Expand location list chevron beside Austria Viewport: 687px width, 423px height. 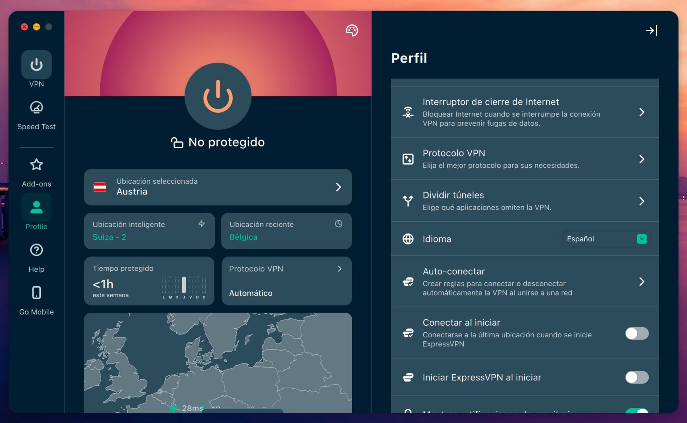point(338,187)
